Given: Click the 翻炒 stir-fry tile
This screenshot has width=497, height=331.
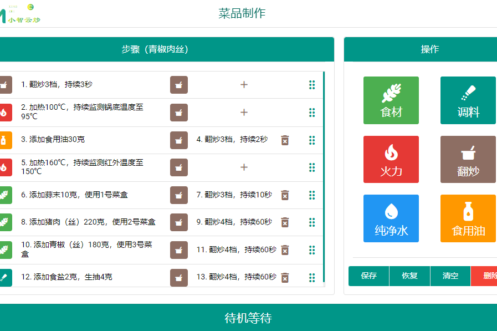Looking at the screenshot, I should click(468, 159).
